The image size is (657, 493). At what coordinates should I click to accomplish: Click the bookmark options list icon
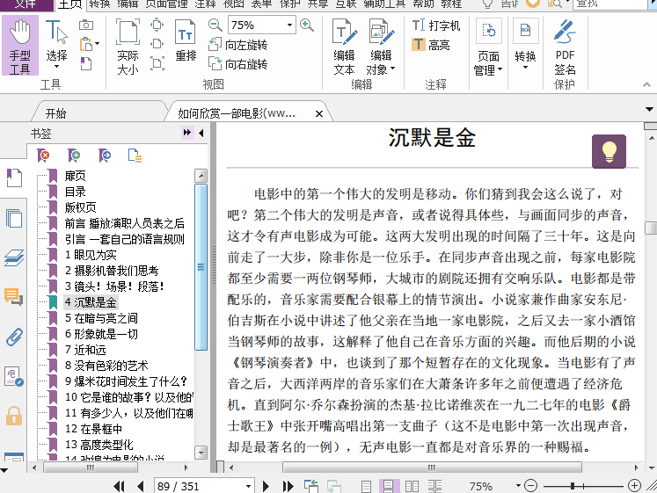click(135, 156)
